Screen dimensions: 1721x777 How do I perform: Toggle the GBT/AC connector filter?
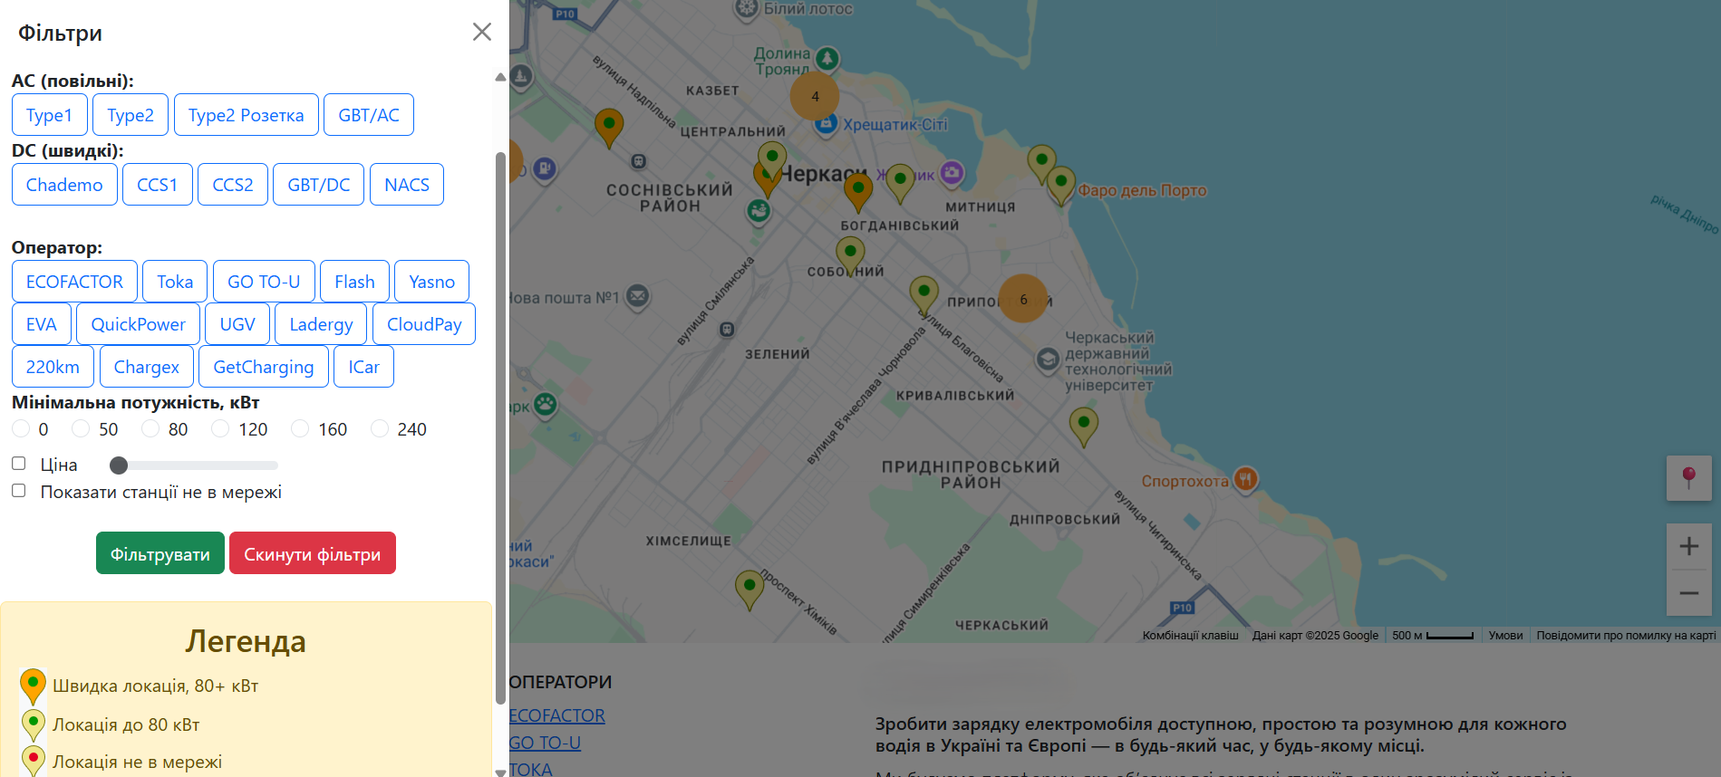[x=369, y=115]
